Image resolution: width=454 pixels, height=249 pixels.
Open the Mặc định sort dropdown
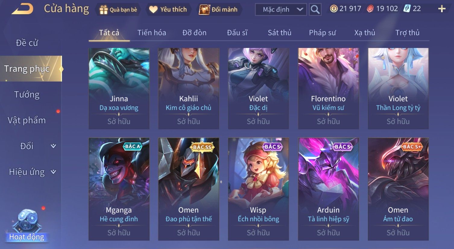tap(281, 10)
